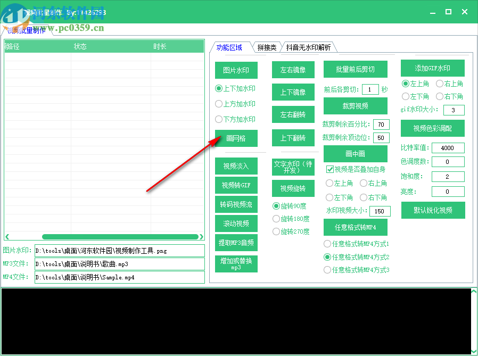Click the 视频转GIF button
Screen dimensions: 478x356
click(236, 185)
